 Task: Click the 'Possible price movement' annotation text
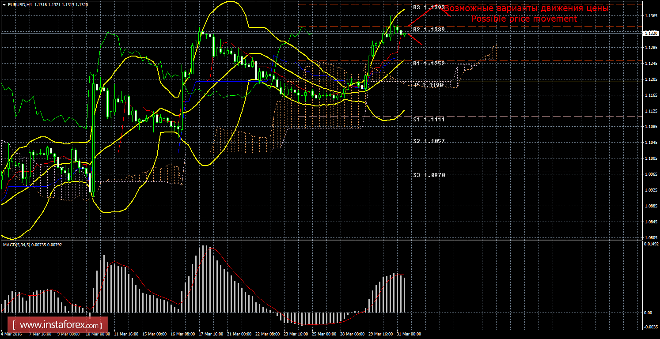524,19
